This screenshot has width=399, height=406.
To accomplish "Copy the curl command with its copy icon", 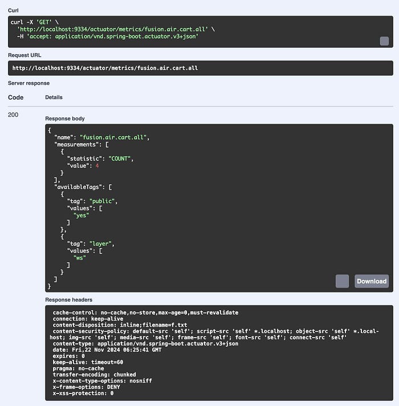I will click(384, 41).
